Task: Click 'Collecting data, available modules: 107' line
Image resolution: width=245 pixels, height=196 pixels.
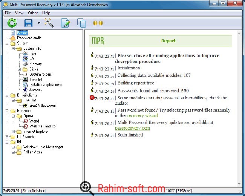Action: 154,75
